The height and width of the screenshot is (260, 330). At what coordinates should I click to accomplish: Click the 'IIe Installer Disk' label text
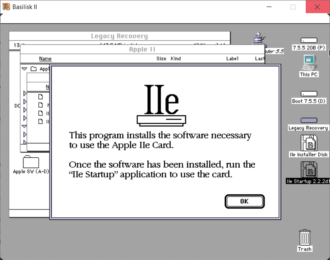(x=309, y=154)
